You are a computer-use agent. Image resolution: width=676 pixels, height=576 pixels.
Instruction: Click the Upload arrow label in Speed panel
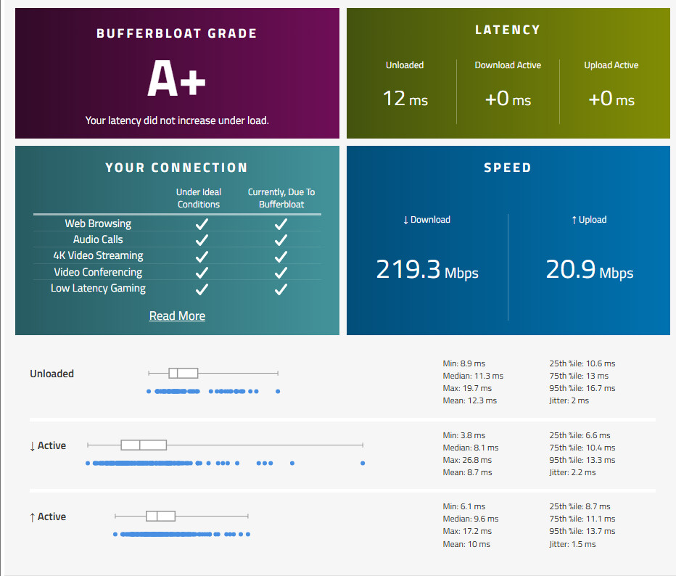589,220
